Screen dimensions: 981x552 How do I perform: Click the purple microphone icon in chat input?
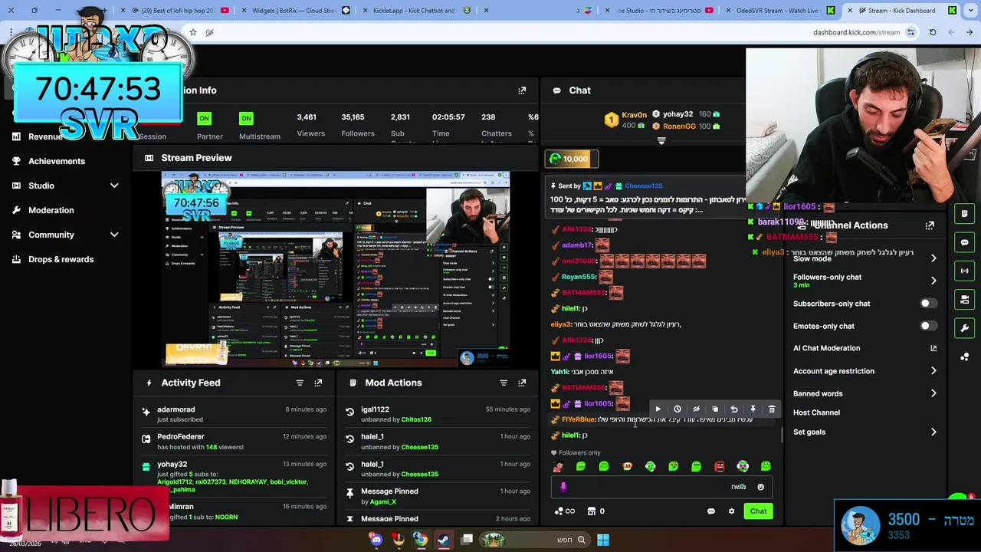click(x=563, y=487)
